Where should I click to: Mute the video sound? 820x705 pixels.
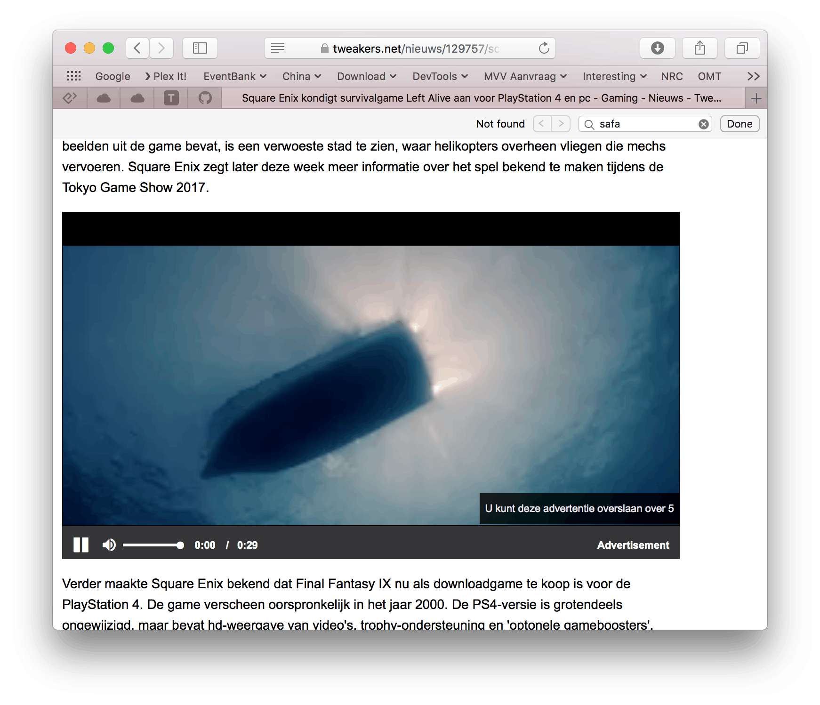coord(109,545)
